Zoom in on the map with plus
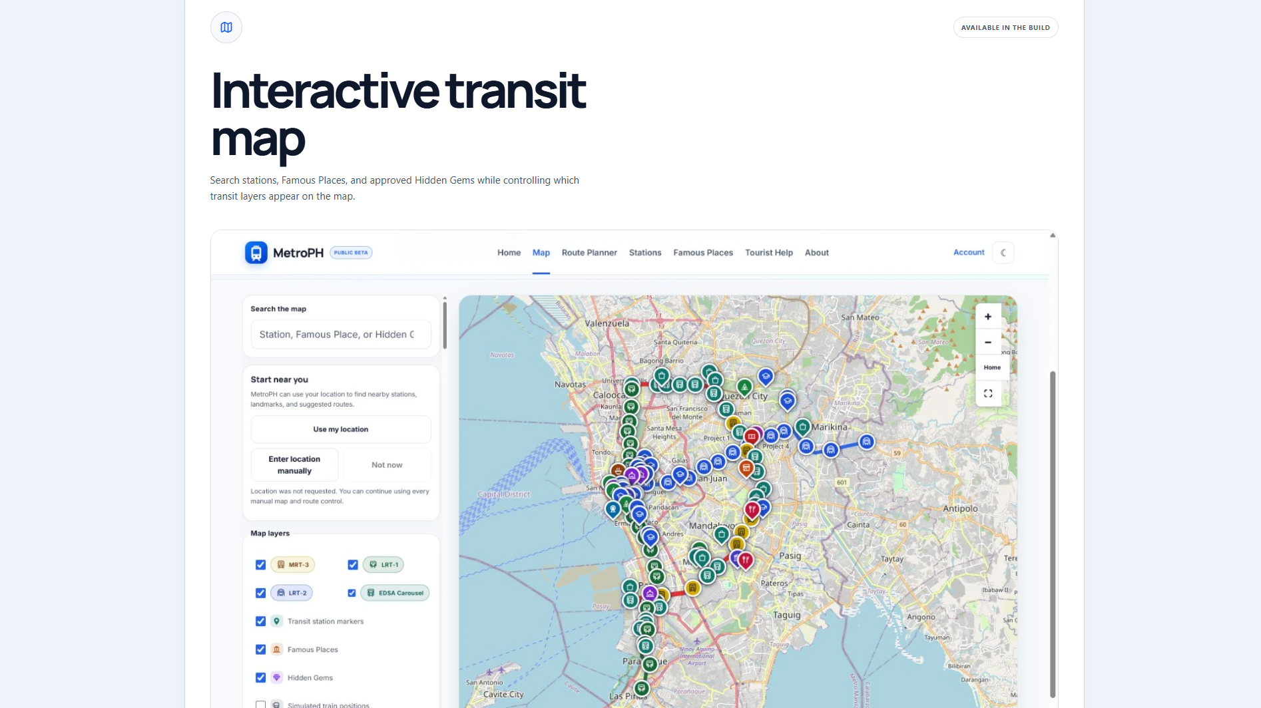 [x=988, y=317]
